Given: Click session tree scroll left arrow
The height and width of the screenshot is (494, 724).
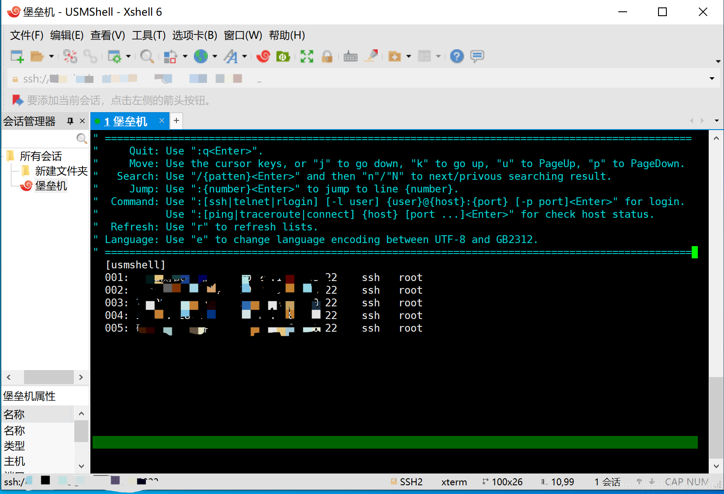Looking at the screenshot, I should click(x=9, y=377).
